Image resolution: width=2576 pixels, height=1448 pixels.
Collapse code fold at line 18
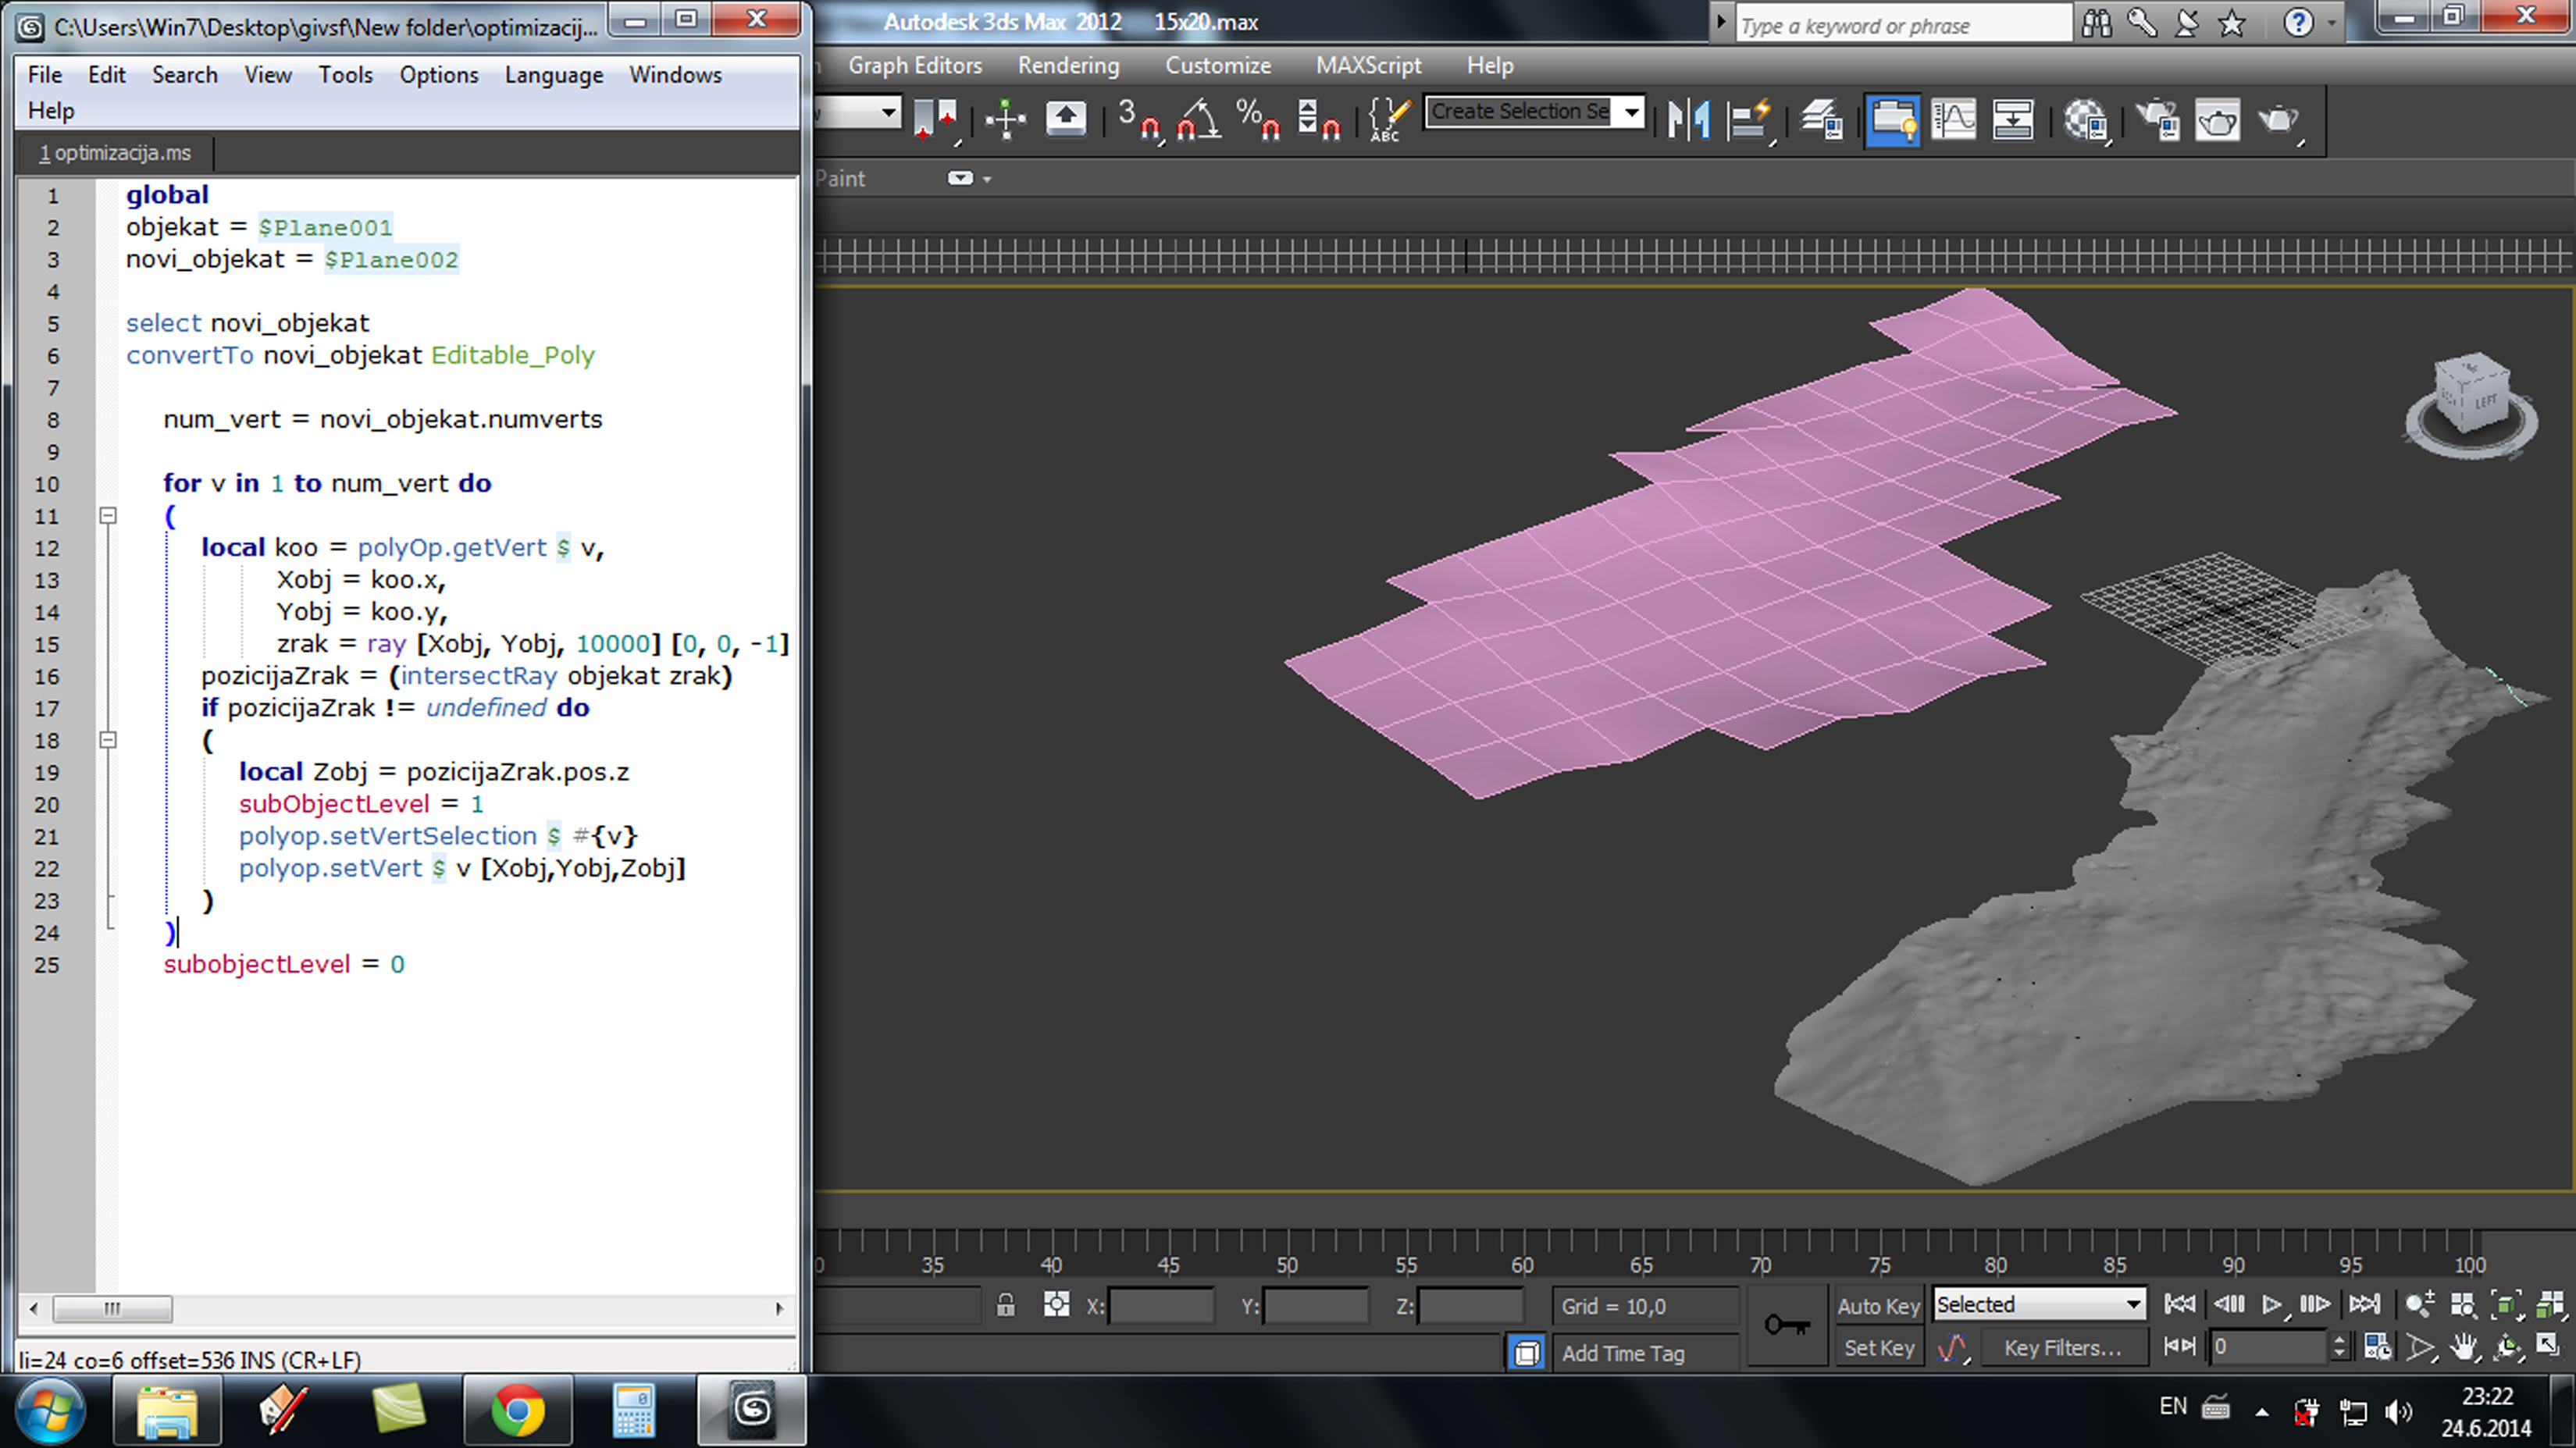tap(108, 740)
